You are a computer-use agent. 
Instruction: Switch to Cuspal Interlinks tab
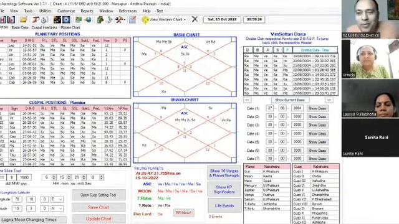click(x=44, y=27)
